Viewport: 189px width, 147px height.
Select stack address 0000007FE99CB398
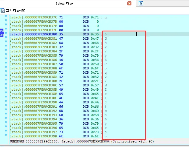click(x=33, y=136)
